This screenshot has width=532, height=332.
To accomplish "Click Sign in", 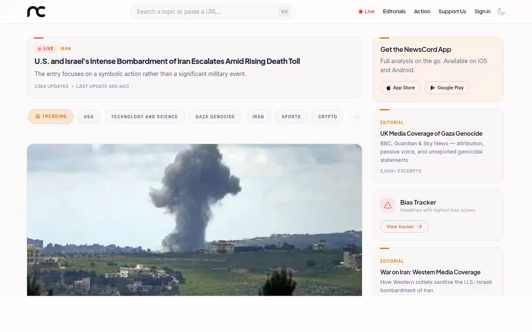I will [x=482, y=12].
